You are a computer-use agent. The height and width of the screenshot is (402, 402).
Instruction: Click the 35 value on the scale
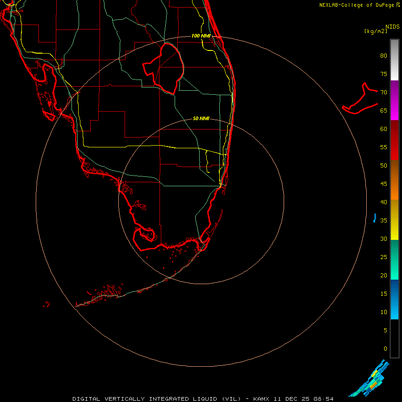(384, 221)
